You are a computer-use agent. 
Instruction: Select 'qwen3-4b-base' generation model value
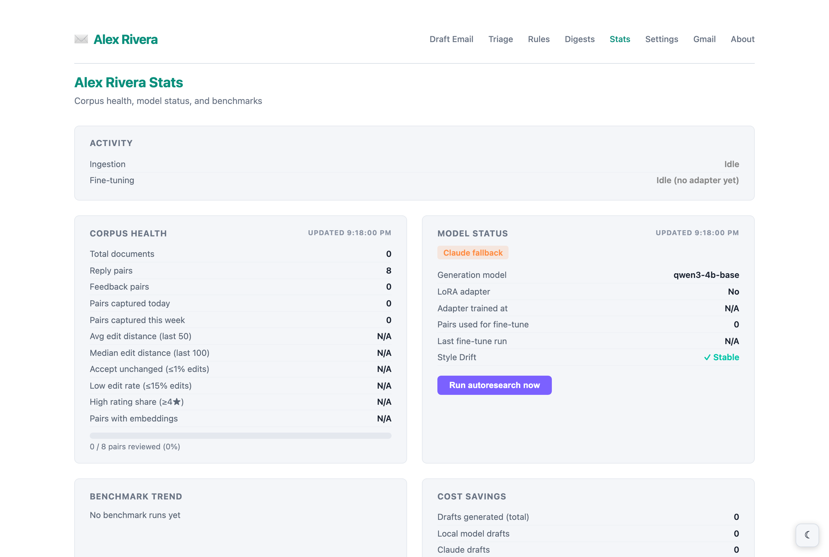pos(706,275)
